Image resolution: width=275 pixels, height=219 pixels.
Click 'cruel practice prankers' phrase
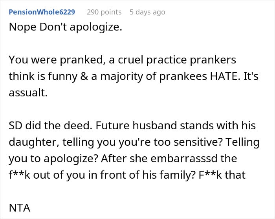(177, 60)
